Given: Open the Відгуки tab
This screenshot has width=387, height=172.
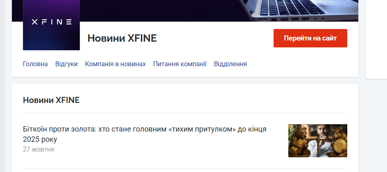Looking at the screenshot, I should pos(66,64).
